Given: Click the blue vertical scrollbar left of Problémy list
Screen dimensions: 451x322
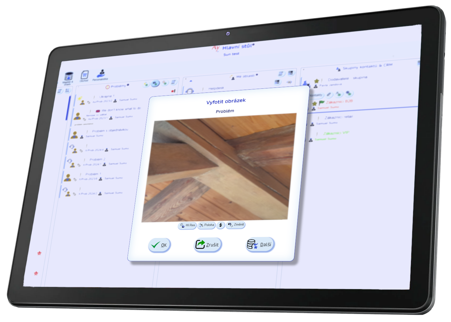Looking at the screenshot, I should click(68, 108).
